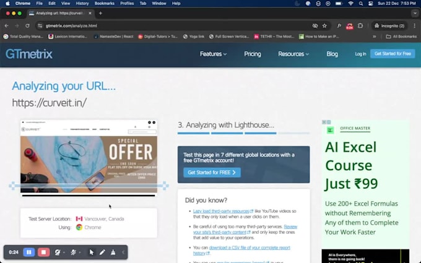Click the Lighthouse analysis progress bar
Image resolution: width=421 pixels, height=263 pixels.
point(243,133)
